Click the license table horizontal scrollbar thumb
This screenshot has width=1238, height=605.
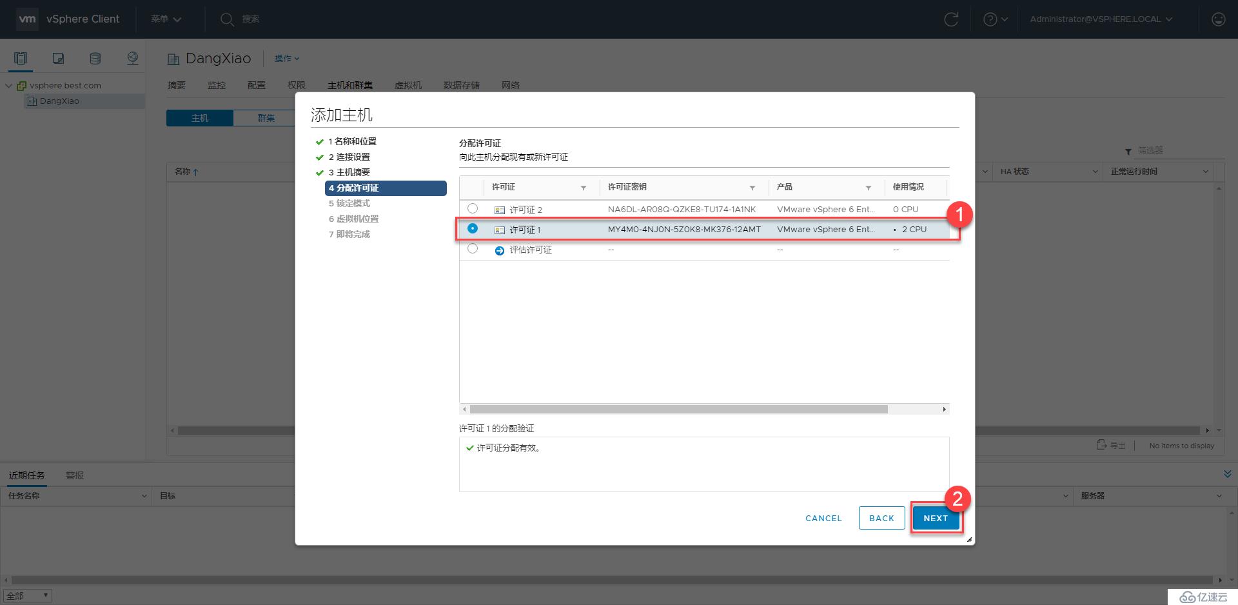(x=678, y=410)
